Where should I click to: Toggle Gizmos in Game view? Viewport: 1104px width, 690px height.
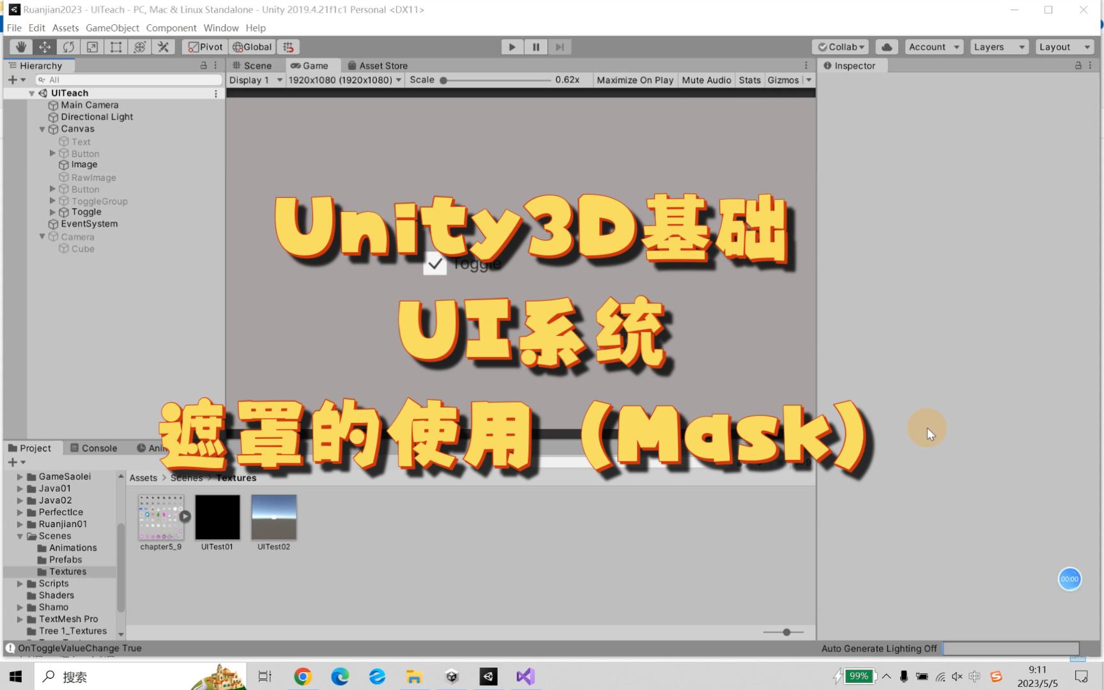pyautogui.click(x=783, y=80)
